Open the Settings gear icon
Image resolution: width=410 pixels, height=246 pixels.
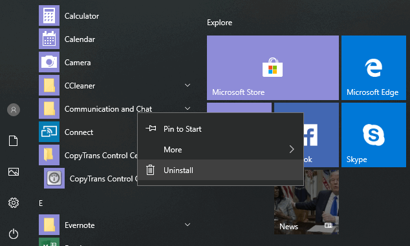point(14,203)
